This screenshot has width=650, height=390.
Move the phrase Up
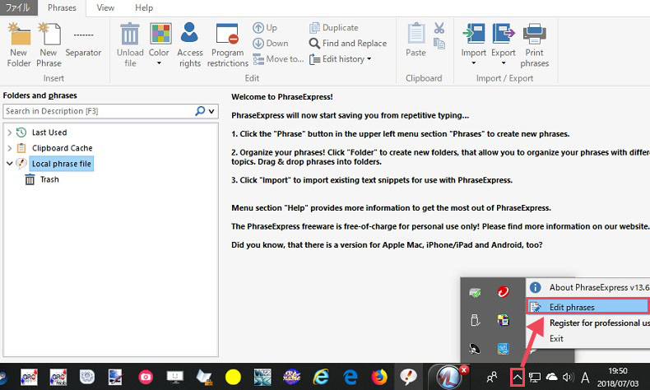click(x=264, y=28)
